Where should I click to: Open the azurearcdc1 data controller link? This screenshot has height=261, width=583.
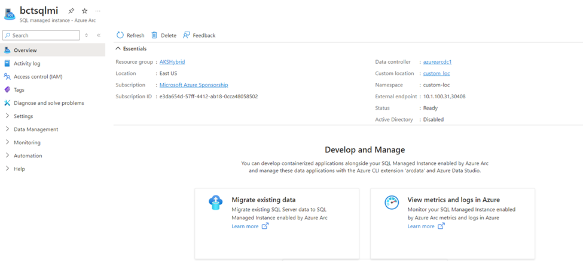click(437, 62)
